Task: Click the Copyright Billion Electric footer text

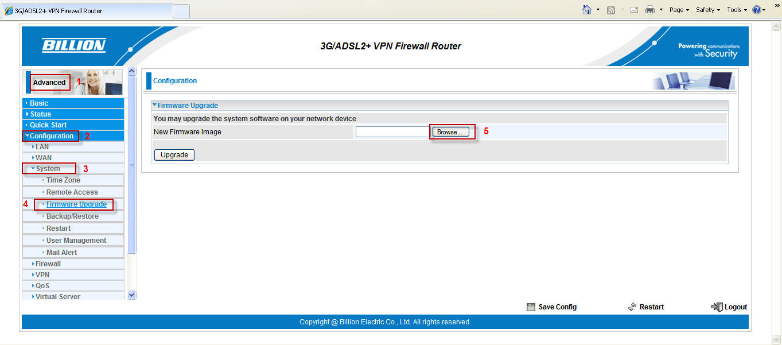Action: (385, 322)
